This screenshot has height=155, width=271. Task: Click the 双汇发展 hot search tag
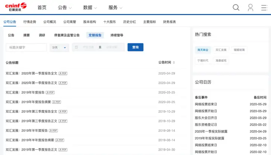pyautogui.click(x=221, y=50)
